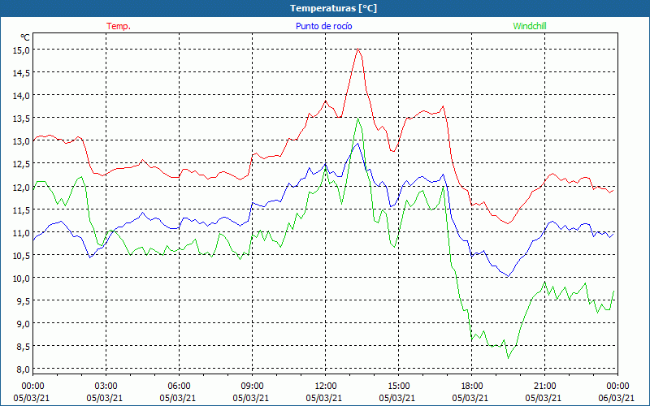Click the 11,0 y-axis value
The image size is (650, 406).
point(22,233)
